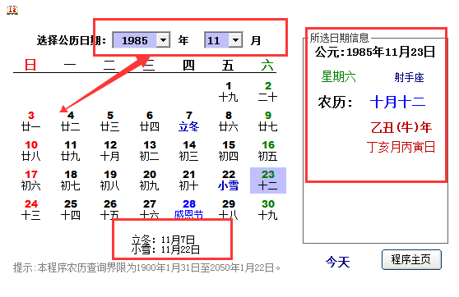Select November 25 (十四)

tap(70, 210)
